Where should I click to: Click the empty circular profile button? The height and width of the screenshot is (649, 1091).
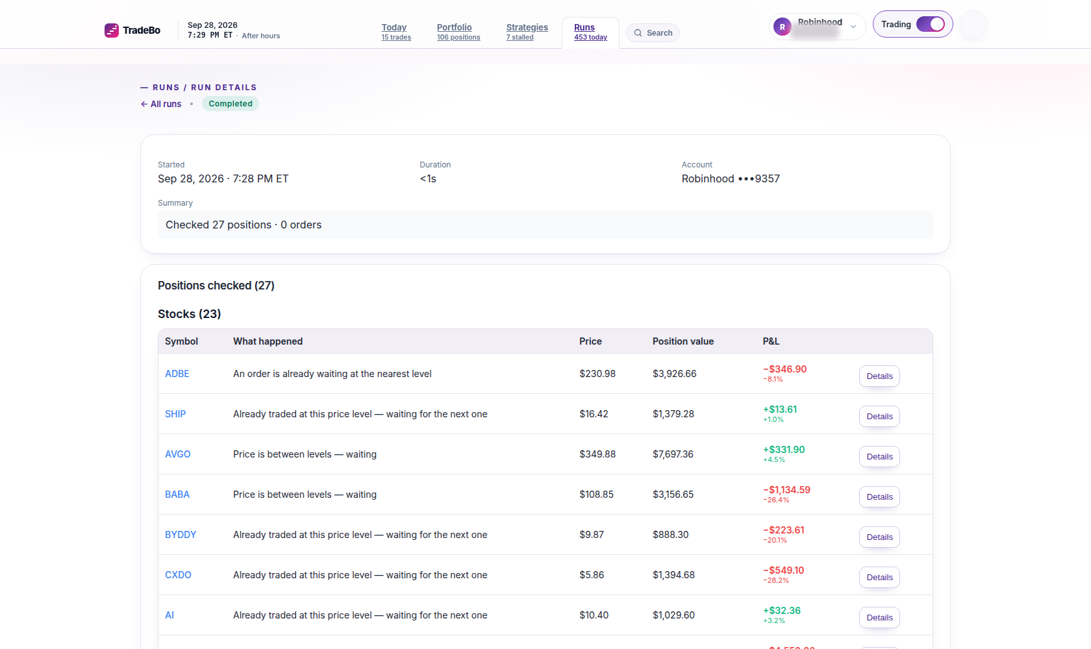973,25
